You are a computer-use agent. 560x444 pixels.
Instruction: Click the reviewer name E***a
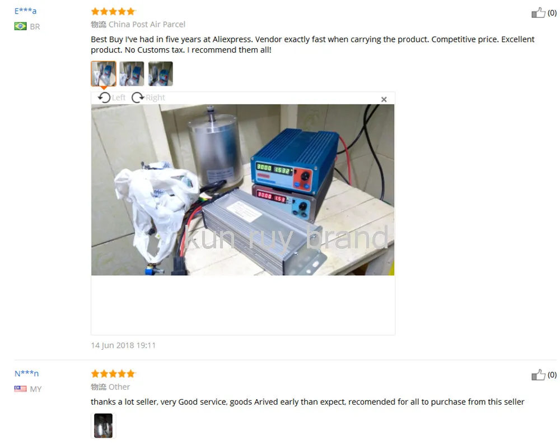[25, 11]
